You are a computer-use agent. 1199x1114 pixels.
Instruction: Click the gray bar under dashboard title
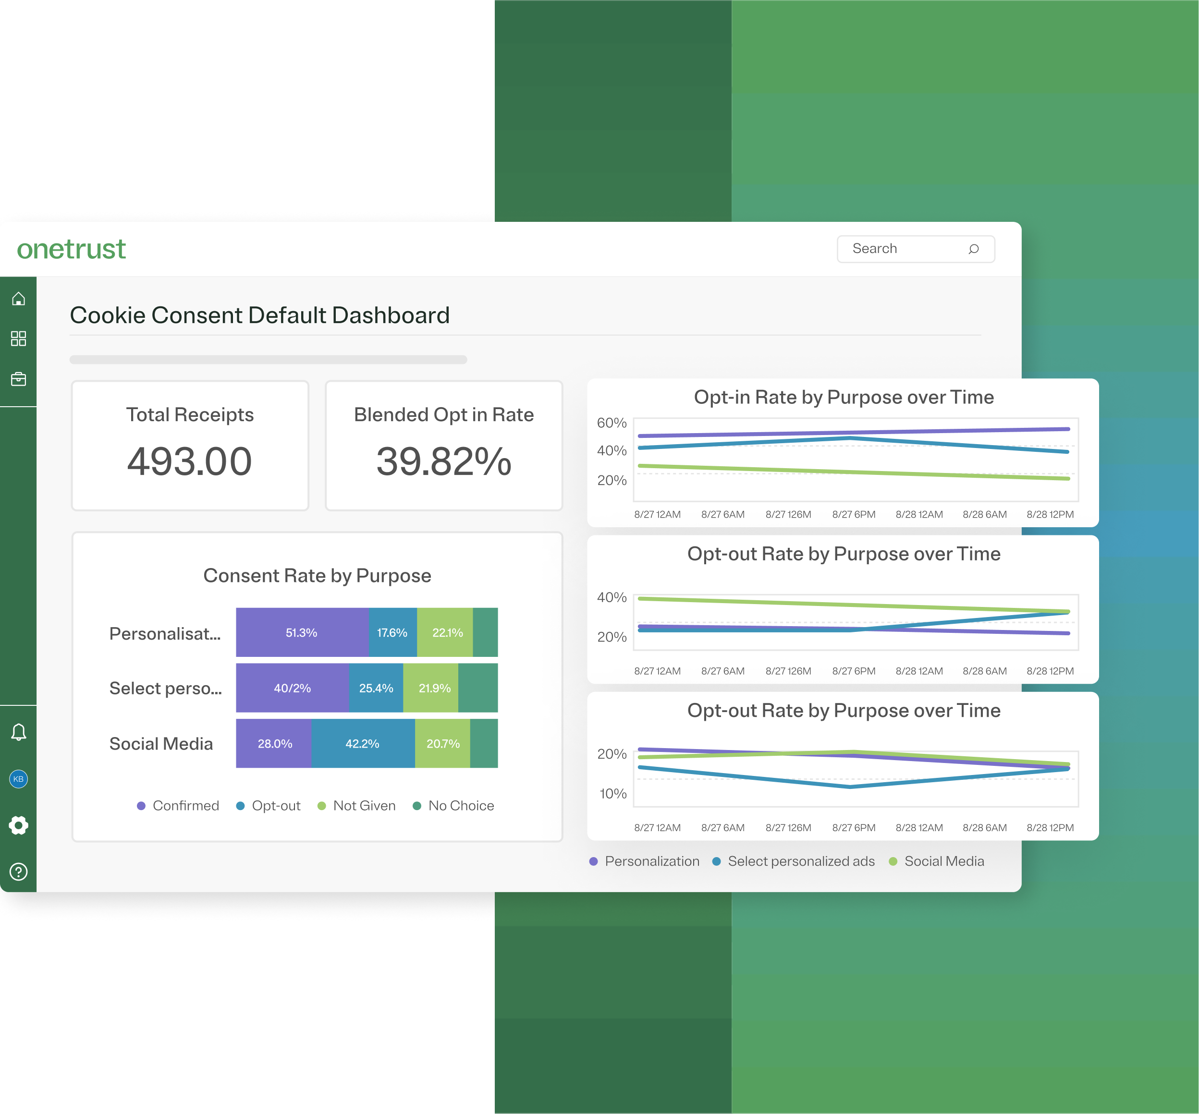tap(269, 359)
